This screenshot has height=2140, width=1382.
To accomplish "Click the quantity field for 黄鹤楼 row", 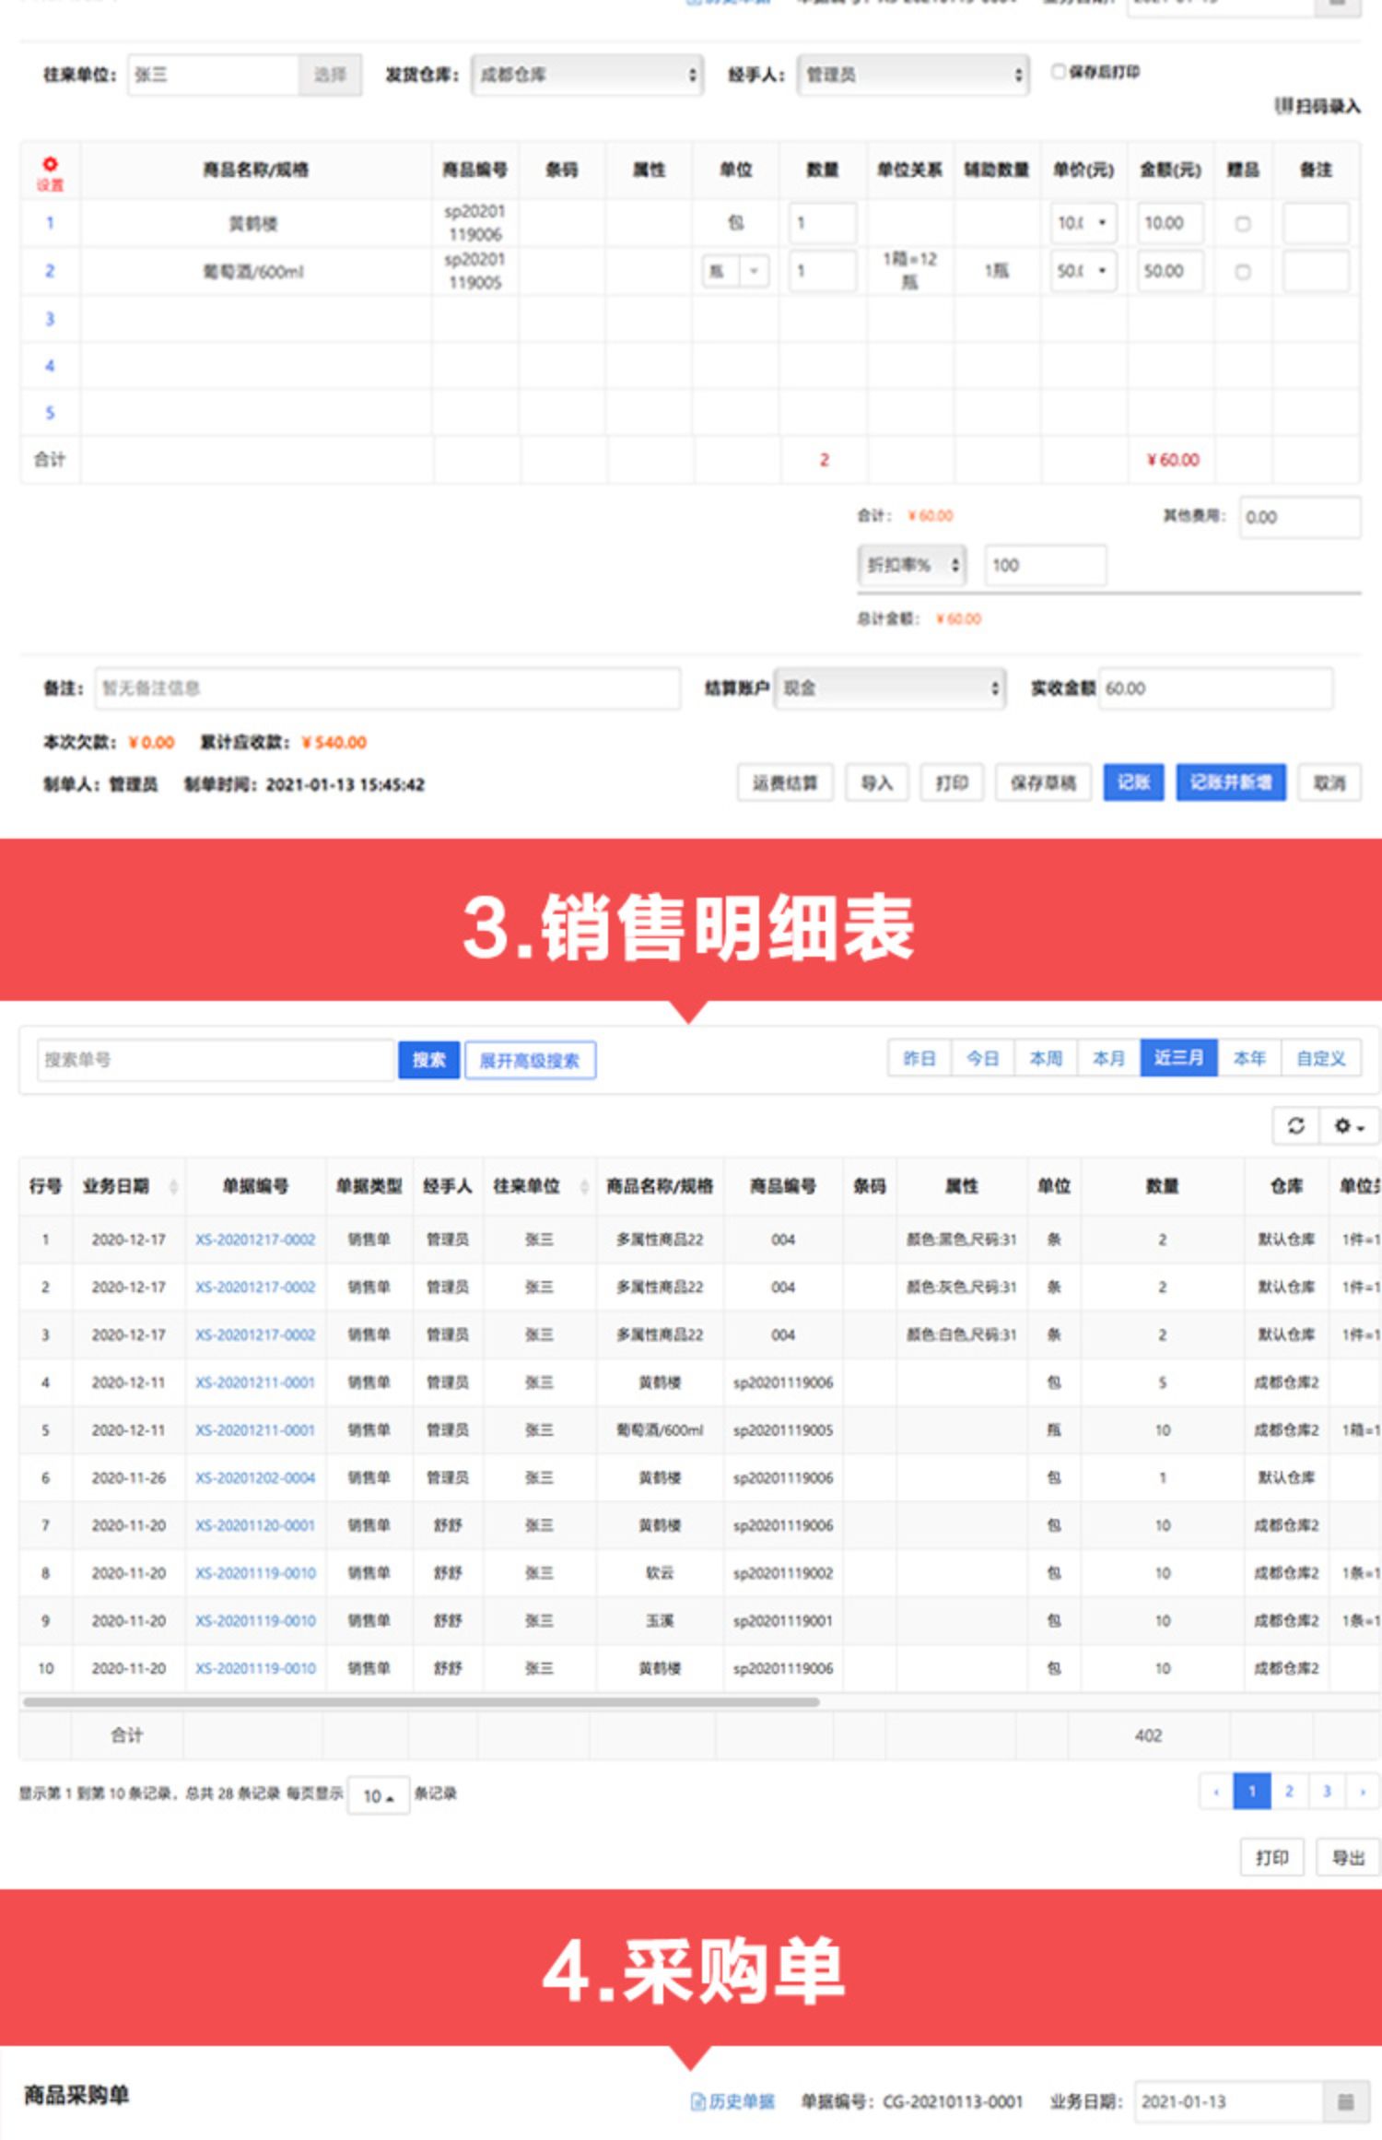I will (823, 223).
